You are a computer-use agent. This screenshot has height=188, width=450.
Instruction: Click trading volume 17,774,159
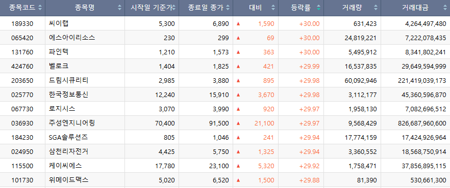(360, 138)
